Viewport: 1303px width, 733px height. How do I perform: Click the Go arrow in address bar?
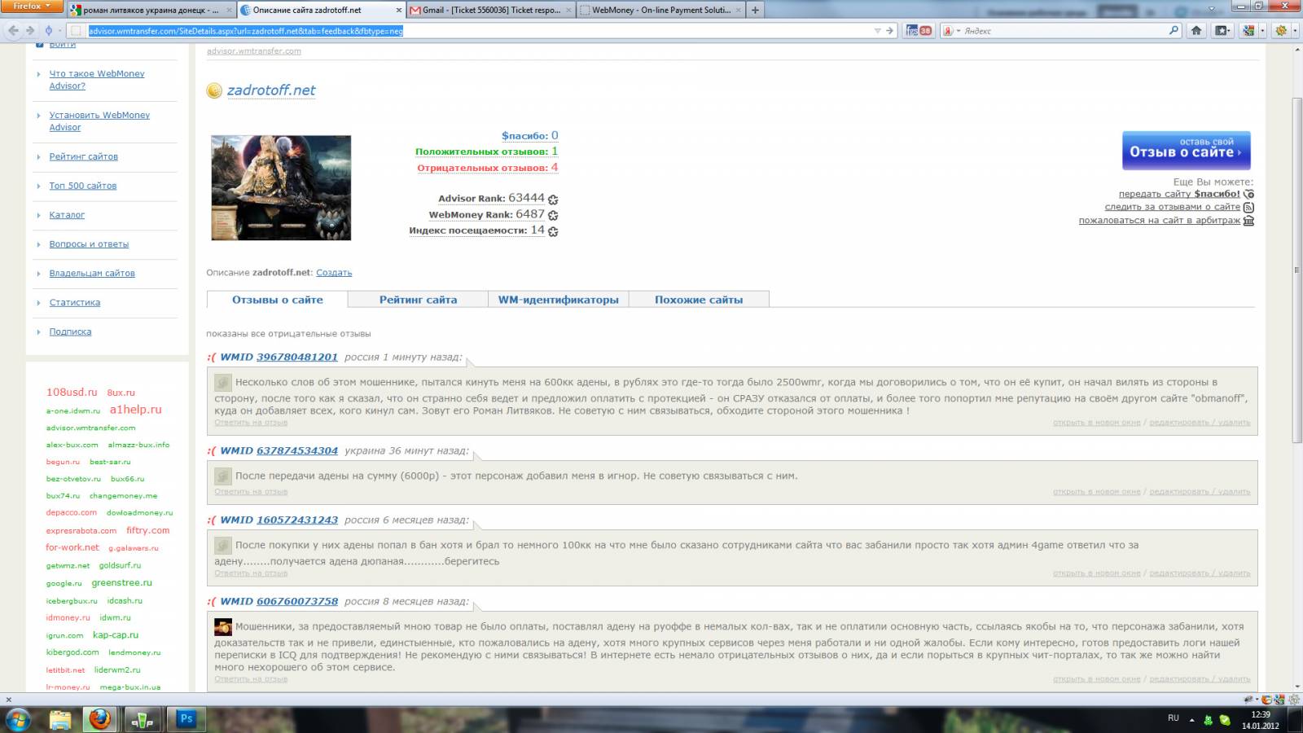pos(889,31)
